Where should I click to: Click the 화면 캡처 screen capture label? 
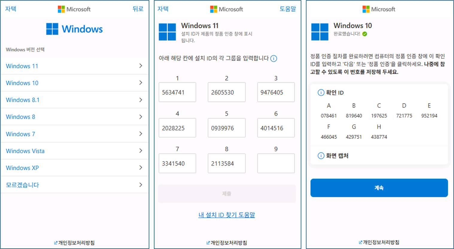[x=337, y=156]
